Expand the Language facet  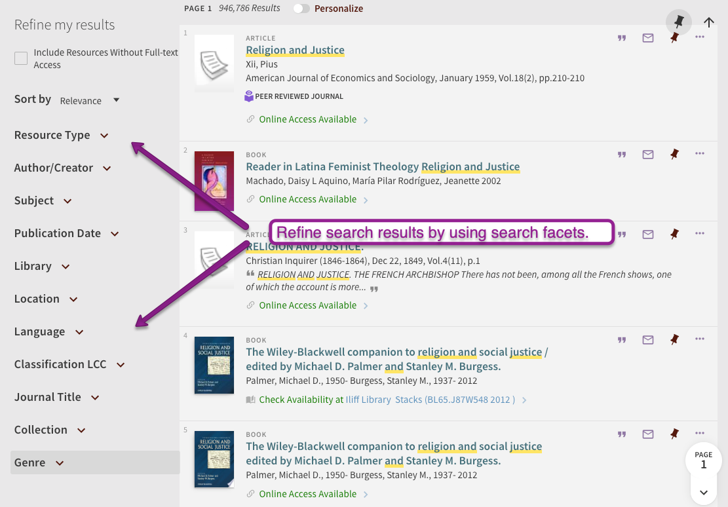pyautogui.click(x=48, y=331)
